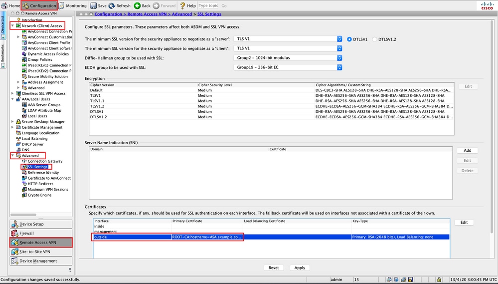Open Device Setup panel
498x284 pixels.
click(41, 224)
